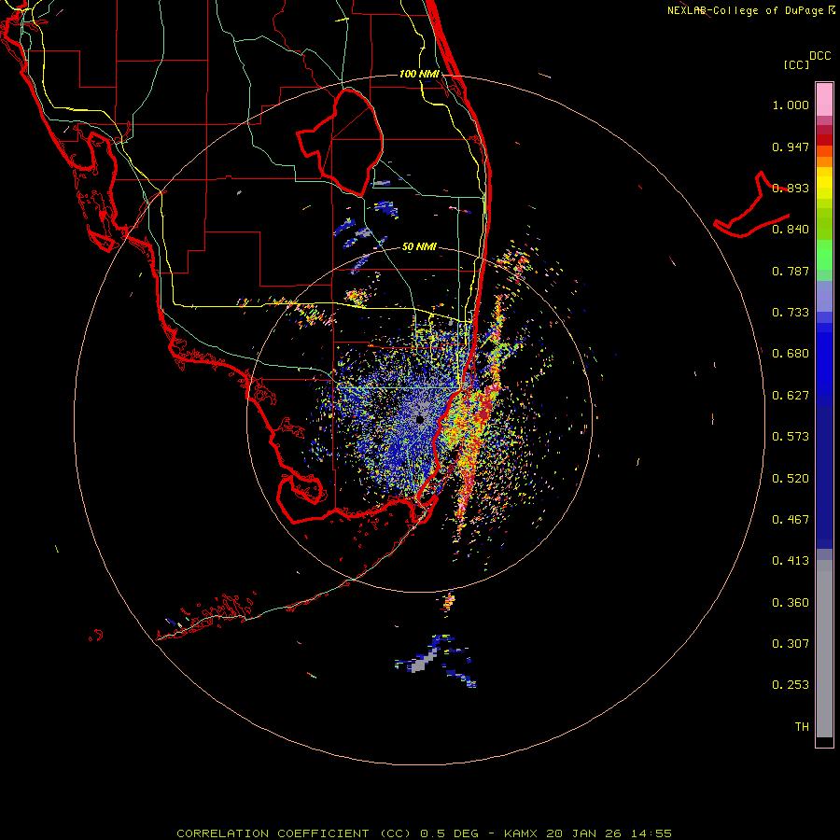Image resolution: width=840 pixels, height=840 pixels.
Task: Click the 100 NMI range ring label
Action: point(419,74)
